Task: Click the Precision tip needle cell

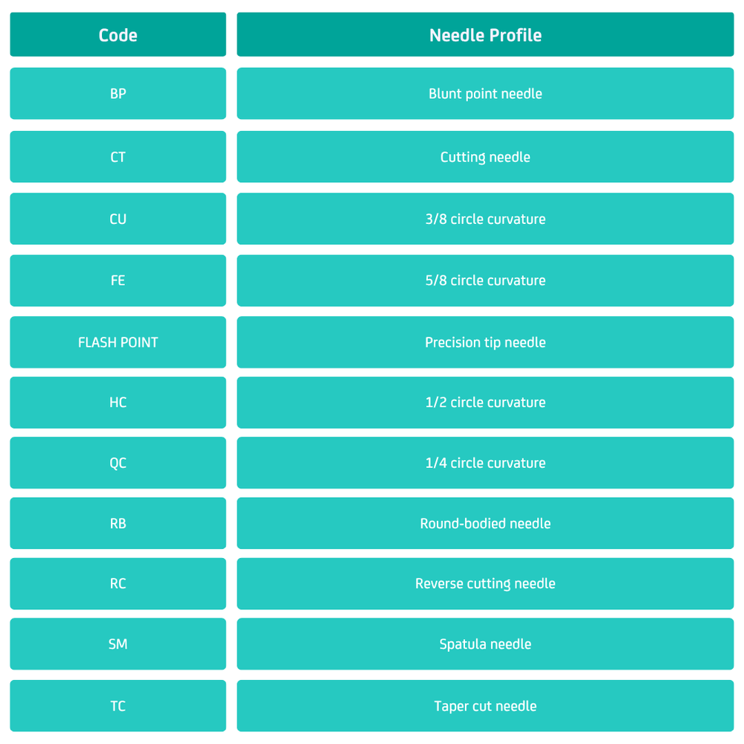Action: [x=485, y=342]
